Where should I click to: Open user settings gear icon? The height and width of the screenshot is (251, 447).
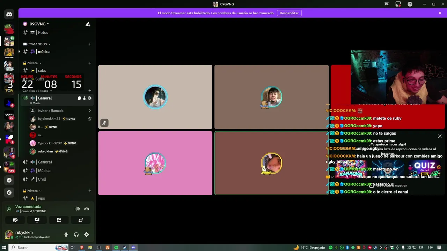[x=87, y=235]
